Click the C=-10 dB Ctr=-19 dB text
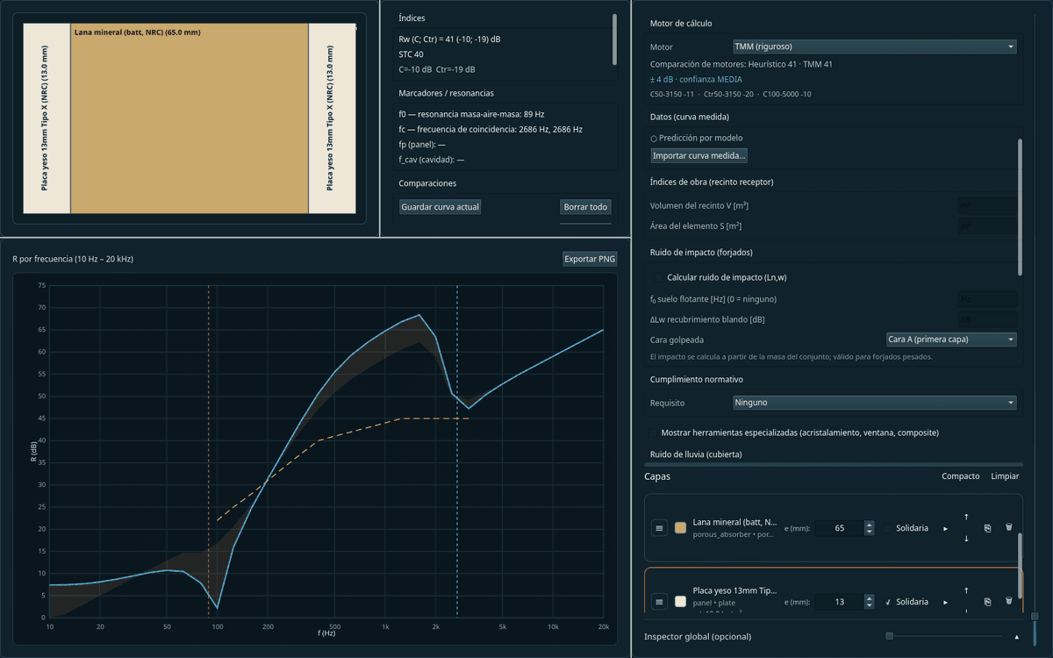This screenshot has height=658, width=1053. click(x=437, y=69)
